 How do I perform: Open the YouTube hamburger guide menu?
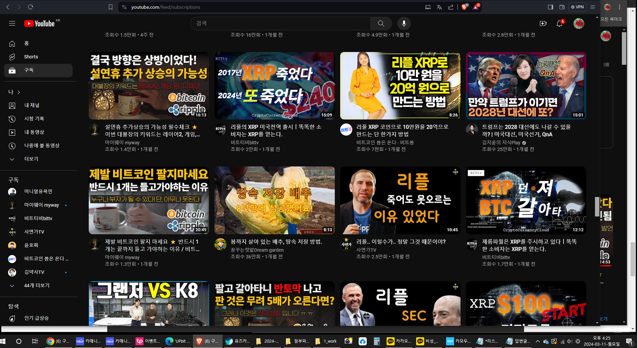pos(12,23)
